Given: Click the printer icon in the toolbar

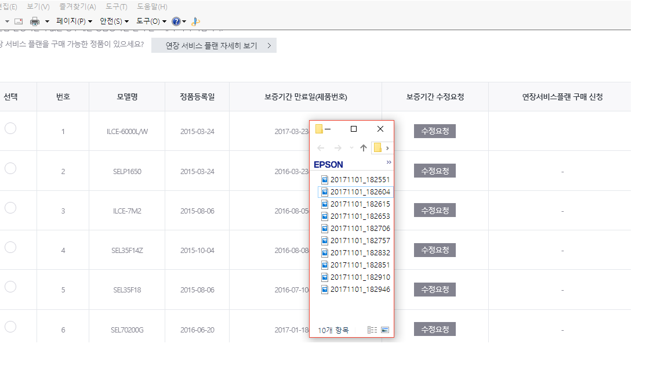Looking at the screenshot, I should 35,21.
